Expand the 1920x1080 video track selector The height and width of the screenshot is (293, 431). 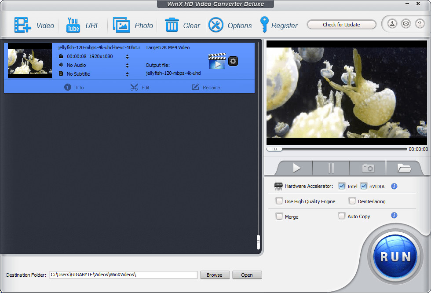[127, 56]
